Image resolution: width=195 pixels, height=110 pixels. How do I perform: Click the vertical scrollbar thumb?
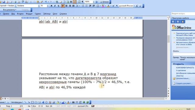(x=168, y=39)
